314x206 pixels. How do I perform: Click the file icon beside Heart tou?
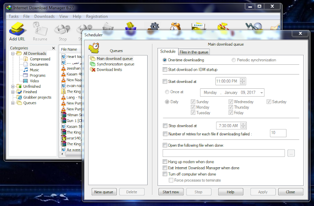[63, 56]
